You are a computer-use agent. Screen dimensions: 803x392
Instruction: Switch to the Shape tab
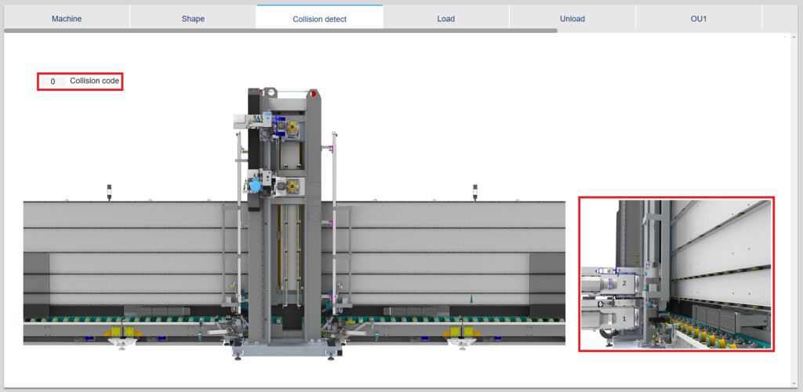(x=193, y=19)
